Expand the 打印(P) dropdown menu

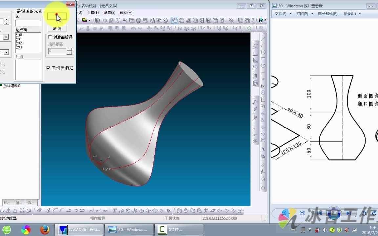(x=305, y=14)
